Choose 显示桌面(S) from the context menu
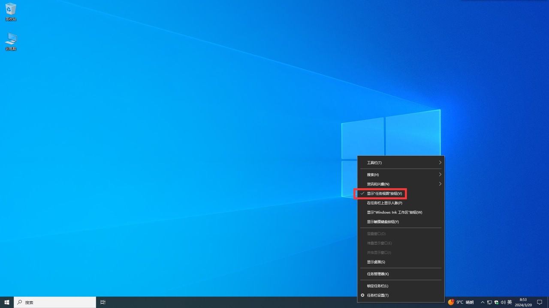The height and width of the screenshot is (308, 549). pyautogui.click(x=401, y=262)
